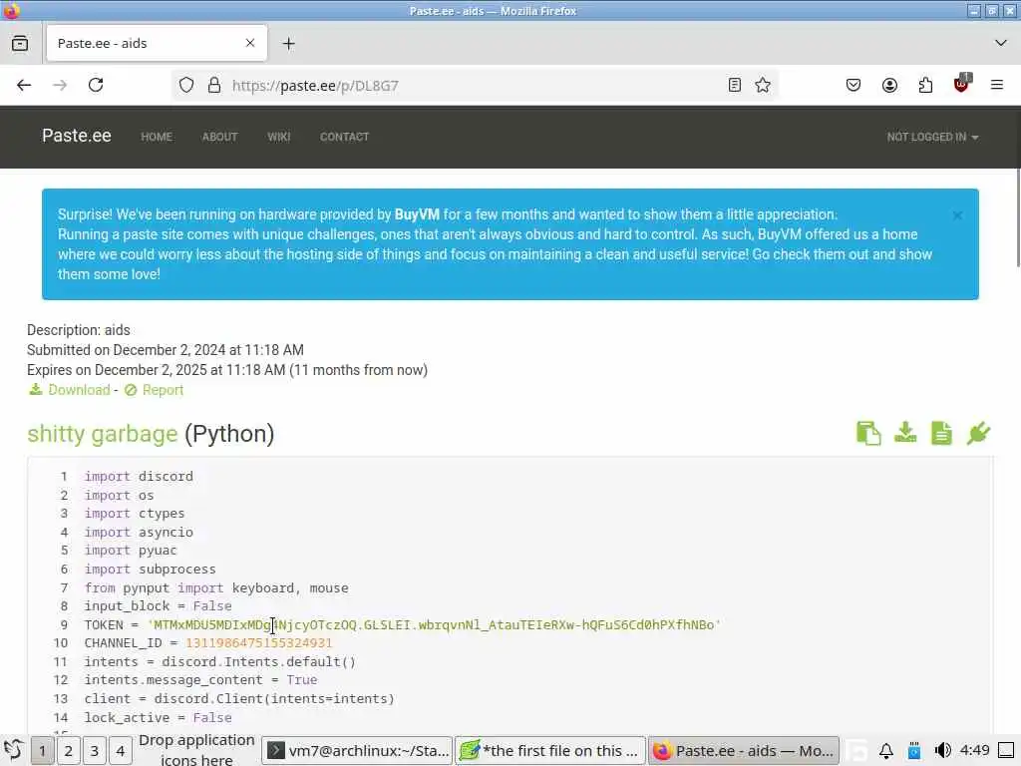
Task: Focus Paste.ee Firefox taskbar item
Action: pos(744,751)
